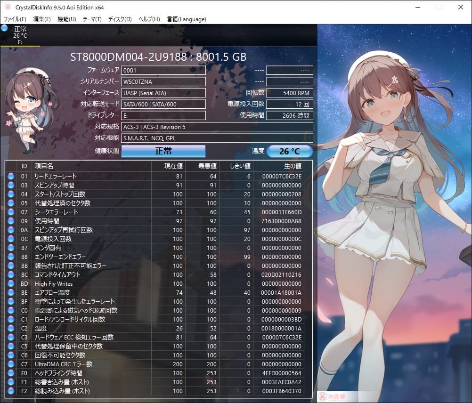This screenshot has height=403, width=472.
Task: Open the ヘルプ(H) menu
Action: coord(147,19)
